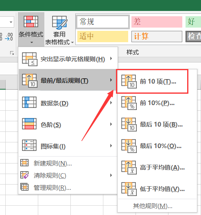Click the 前 10% icon
This screenshot has height=215, width=201.
pyautogui.click(x=129, y=103)
